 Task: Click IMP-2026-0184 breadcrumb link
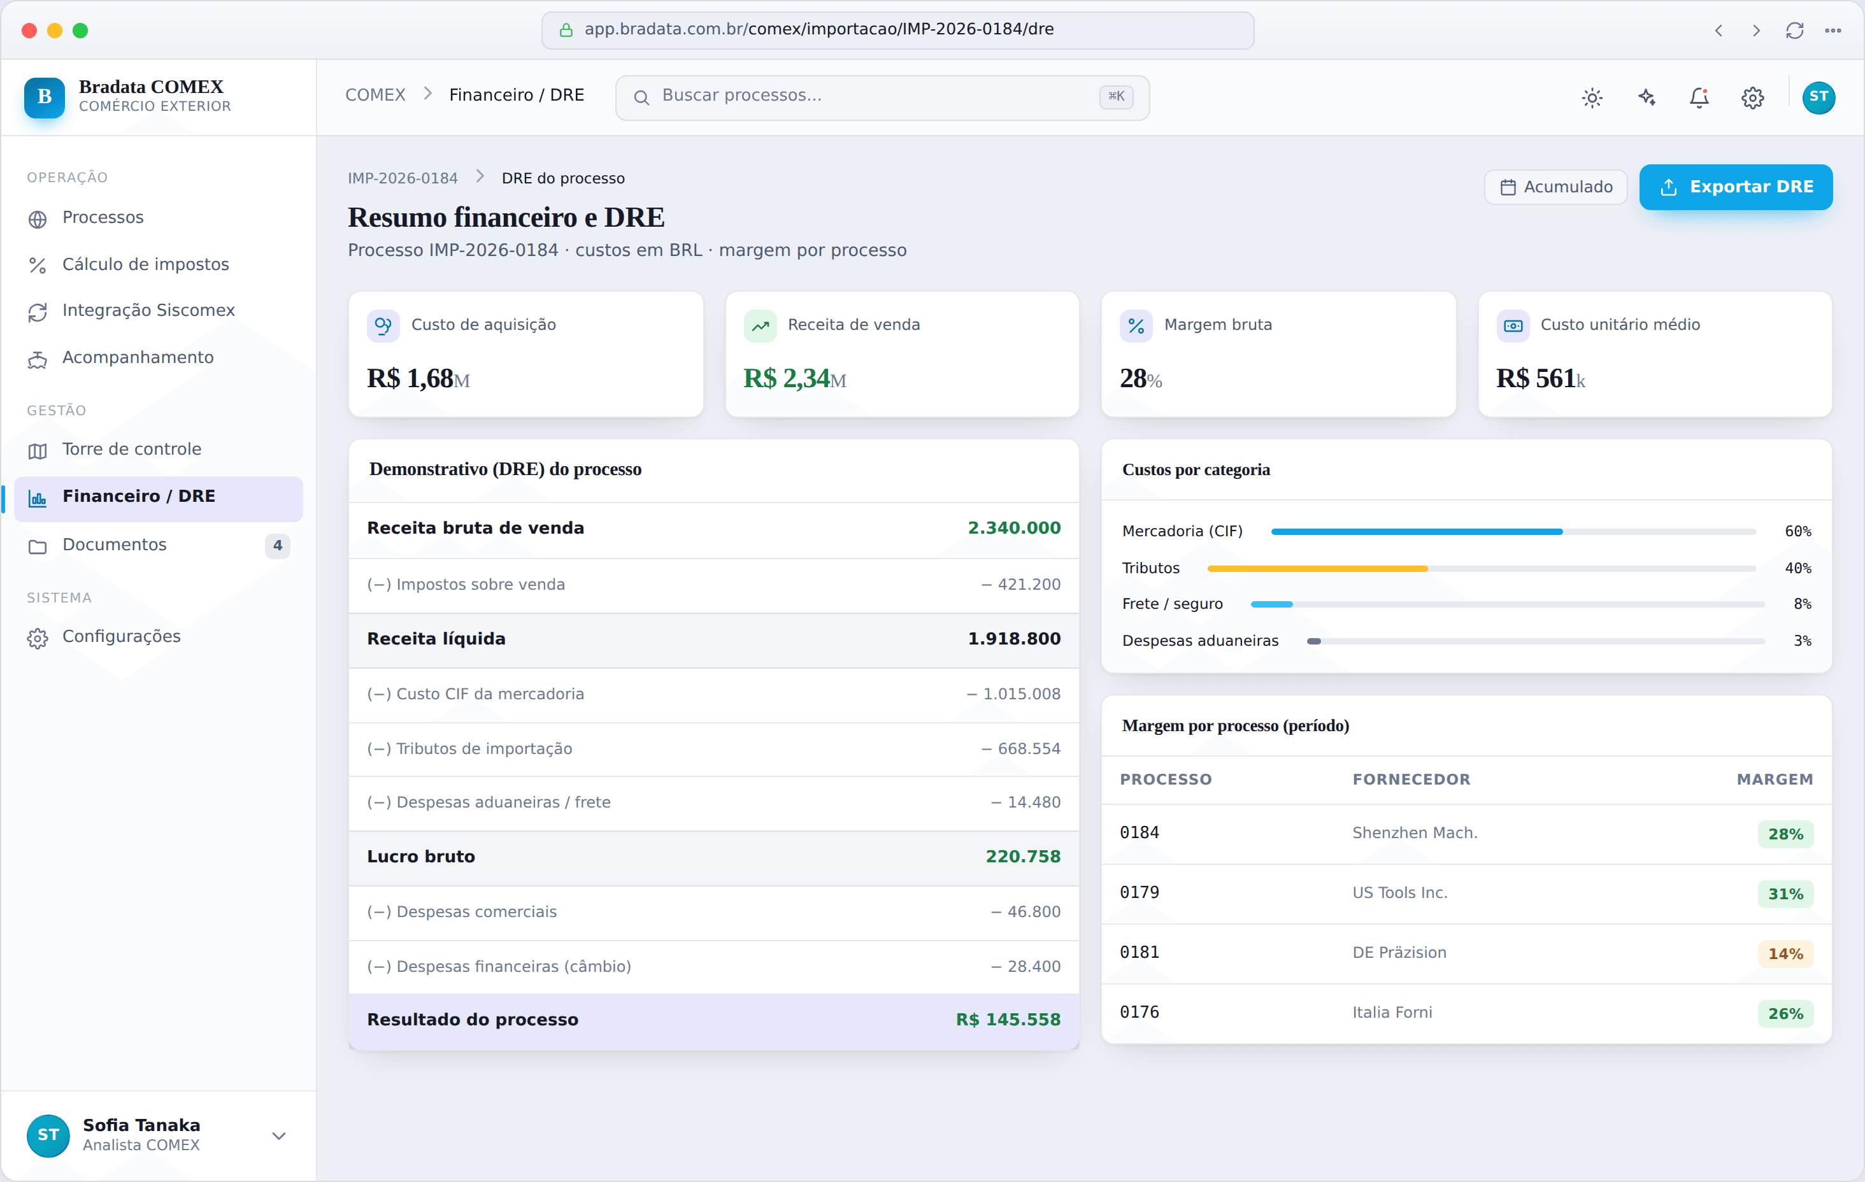403,178
